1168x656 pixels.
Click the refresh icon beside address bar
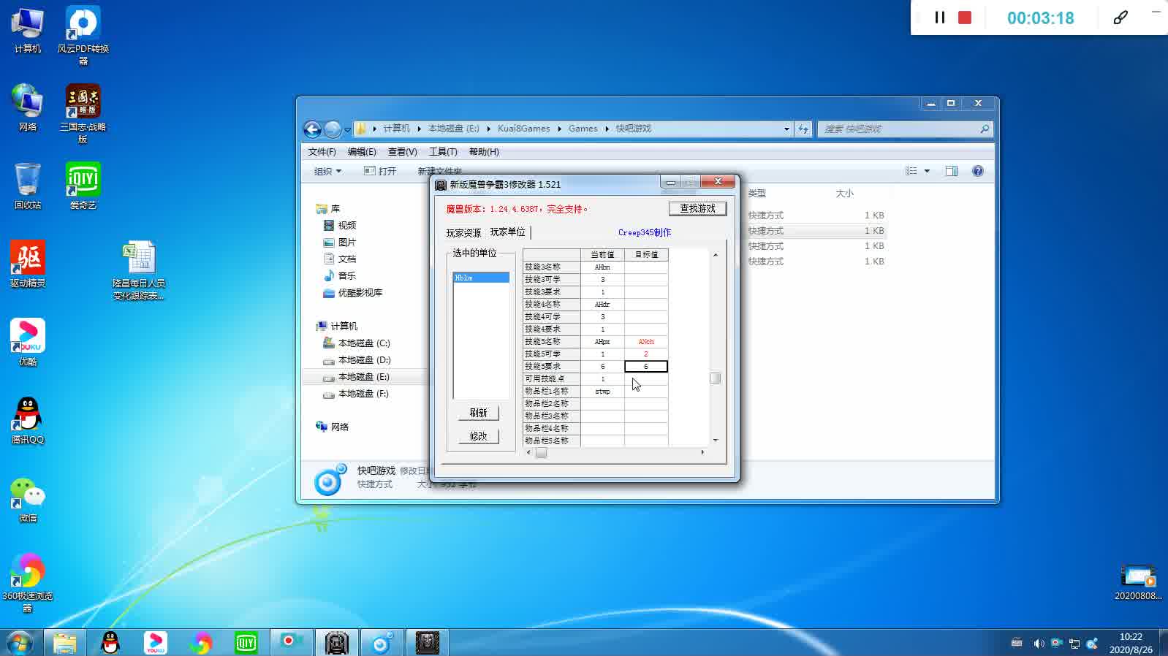point(803,129)
